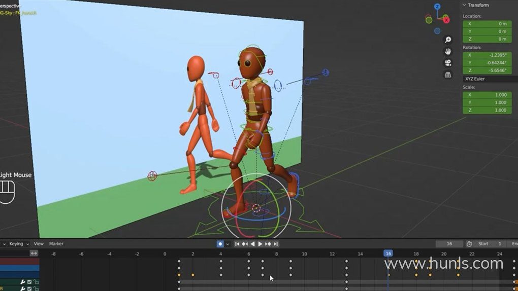Toggle the camera view icon
This screenshot has height=291, width=518.
tap(448, 63)
